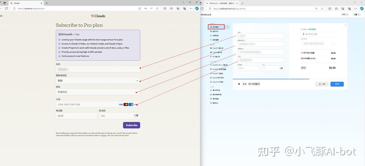The width and height of the screenshot is (365, 166).
Task: Click the Claude logo at page top
Action: tap(98, 16)
